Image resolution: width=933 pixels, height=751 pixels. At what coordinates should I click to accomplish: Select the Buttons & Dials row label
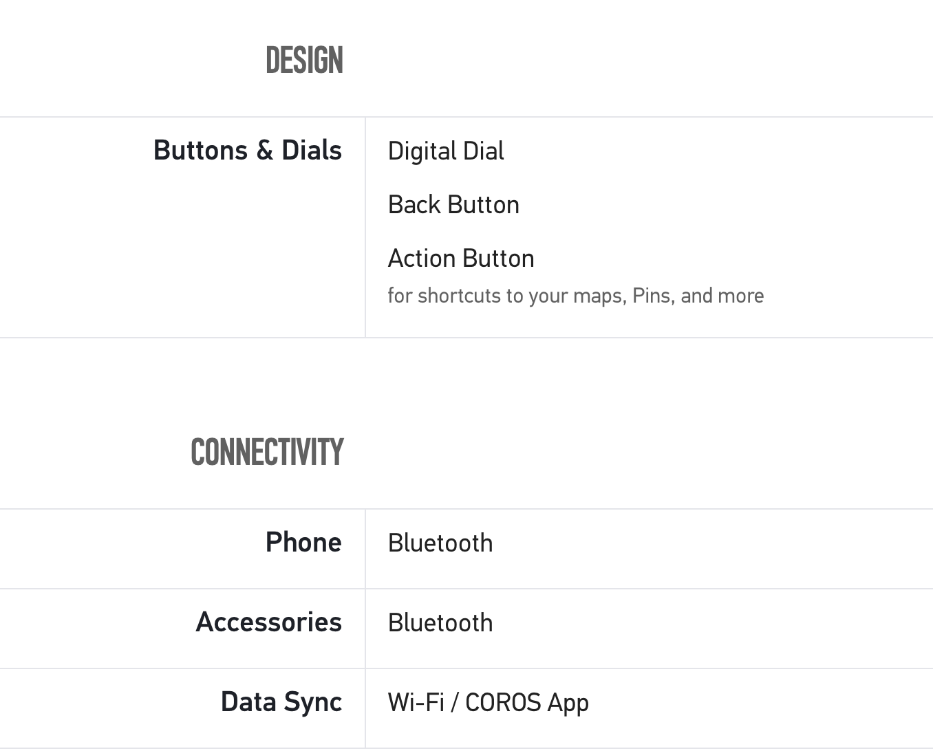(x=248, y=151)
